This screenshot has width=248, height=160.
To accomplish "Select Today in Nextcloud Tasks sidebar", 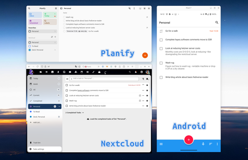I will (45, 78).
